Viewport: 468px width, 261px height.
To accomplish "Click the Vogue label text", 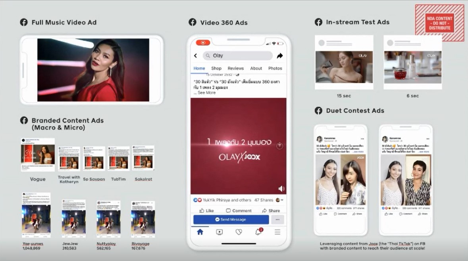I will click(38, 179).
